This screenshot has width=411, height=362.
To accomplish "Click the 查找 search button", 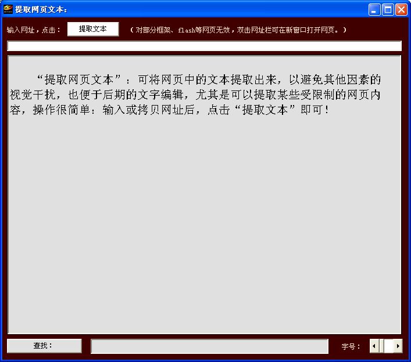I will (x=44, y=346).
